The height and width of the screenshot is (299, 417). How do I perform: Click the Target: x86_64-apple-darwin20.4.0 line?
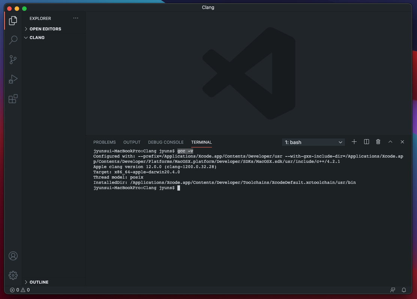pyautogui.click(x=136, y=172)
